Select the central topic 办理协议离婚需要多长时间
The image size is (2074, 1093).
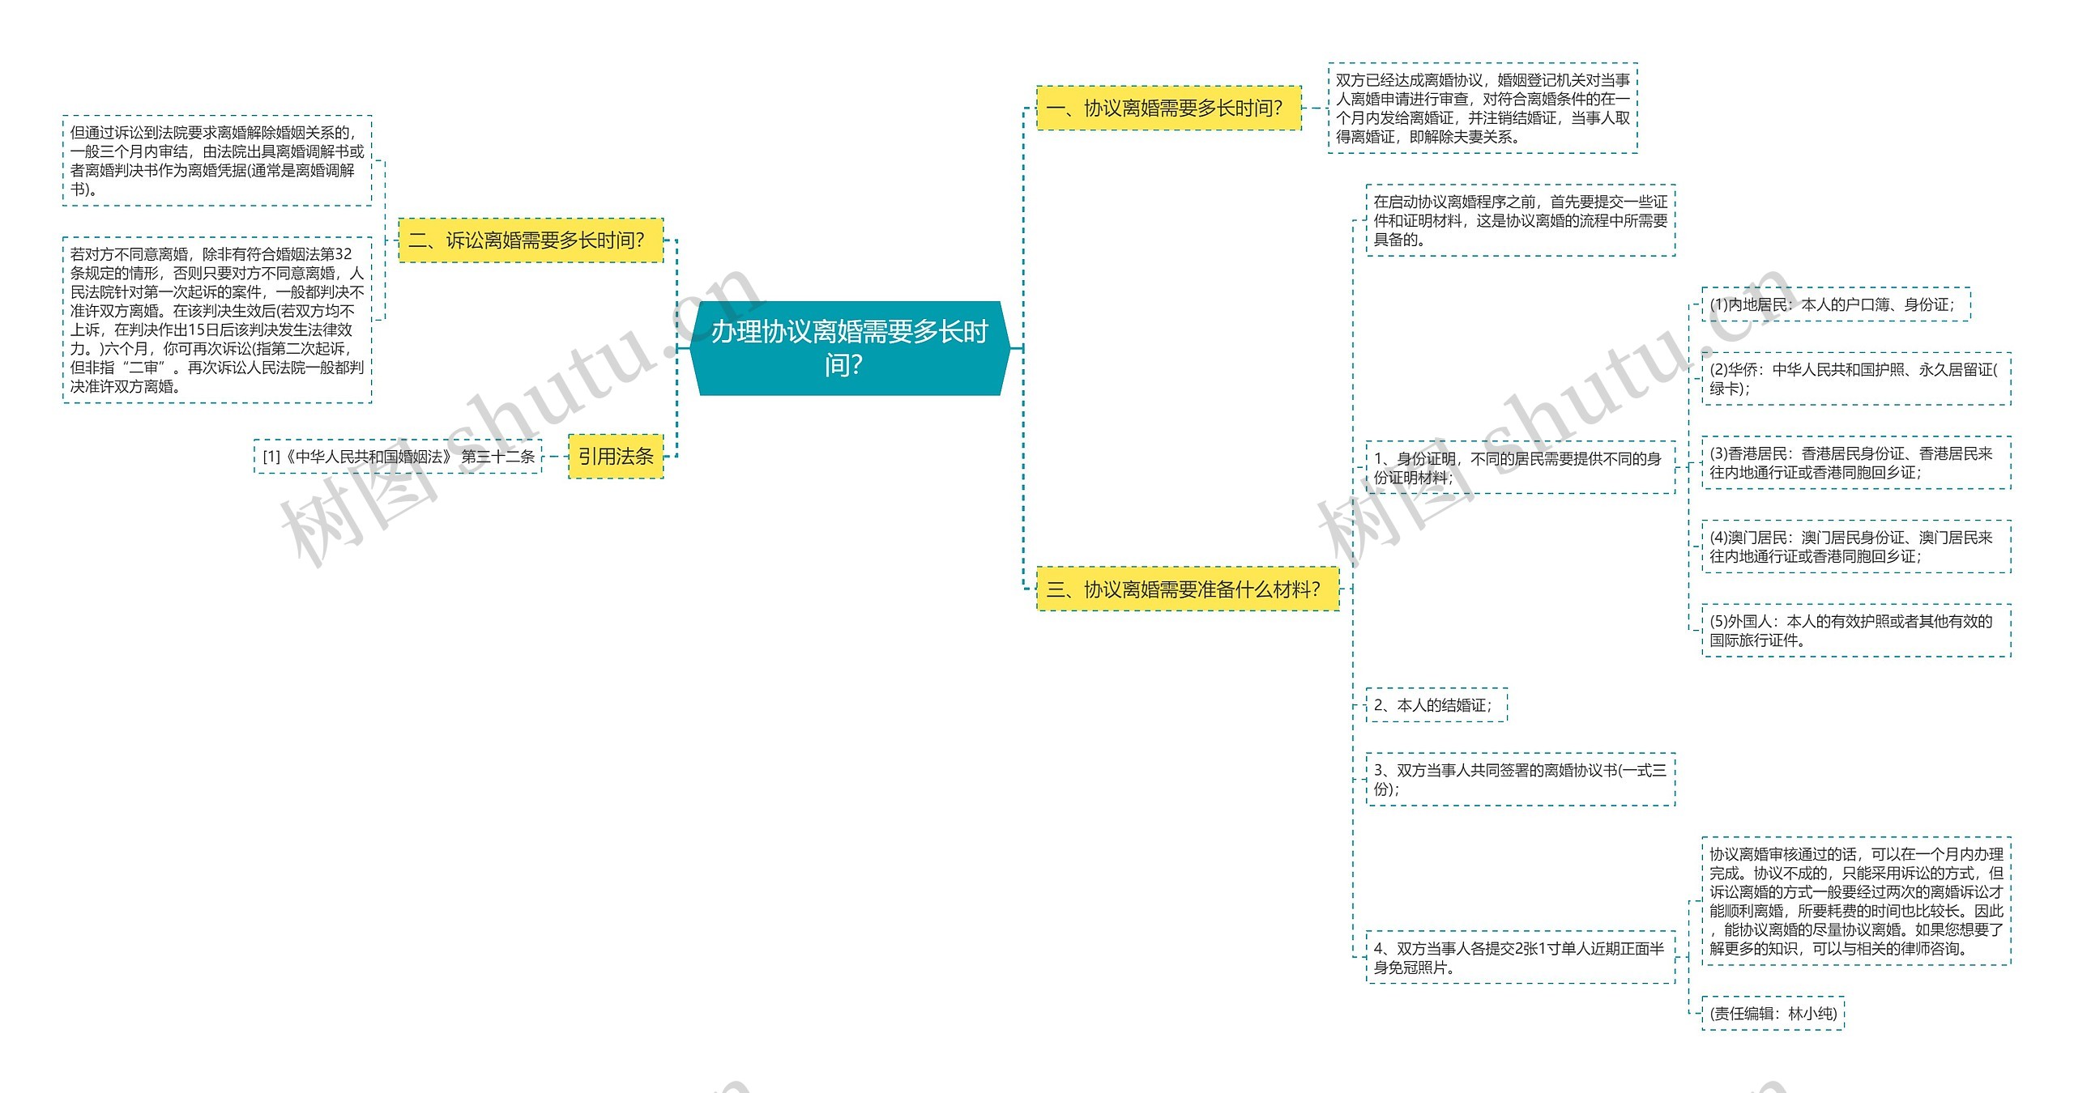click(849, 348)
